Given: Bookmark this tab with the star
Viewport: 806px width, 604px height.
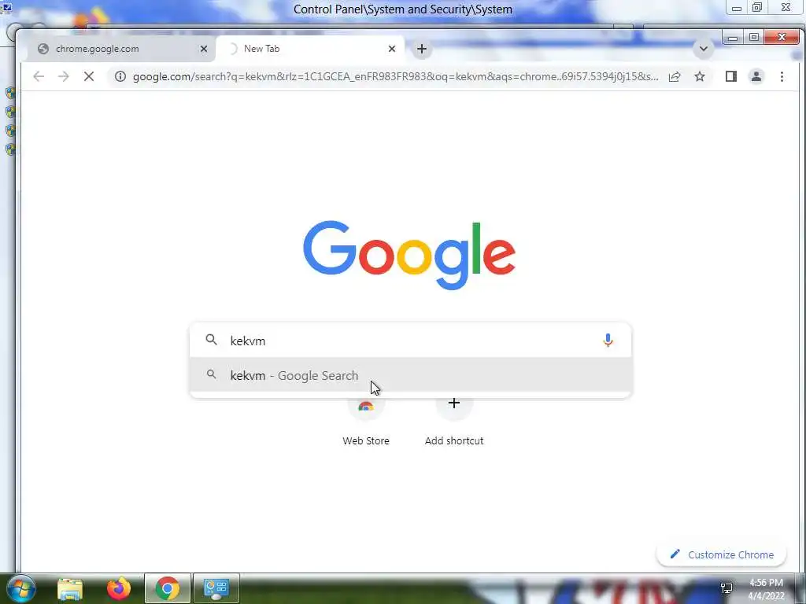Looking at the screenshot, I should tap(700, 76).
